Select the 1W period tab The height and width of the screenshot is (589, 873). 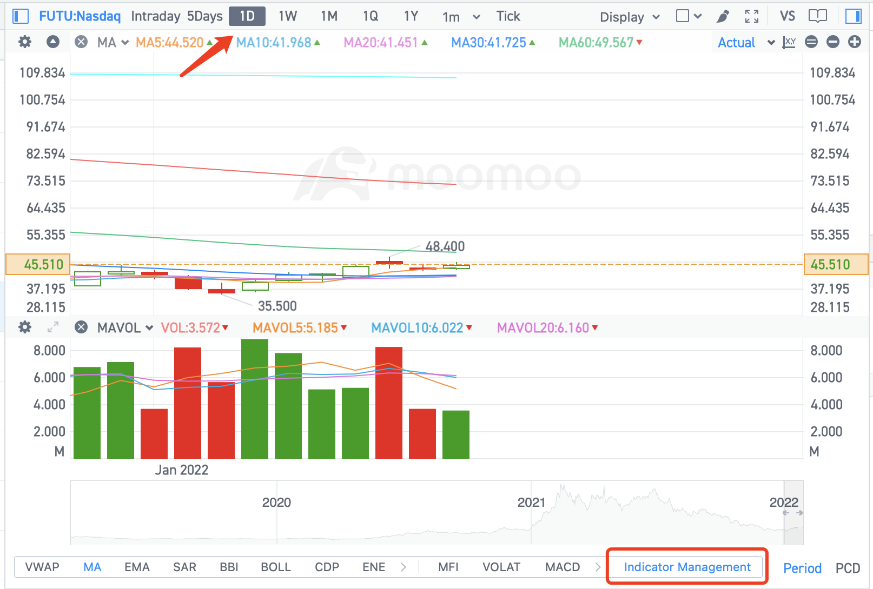[288, 16]
